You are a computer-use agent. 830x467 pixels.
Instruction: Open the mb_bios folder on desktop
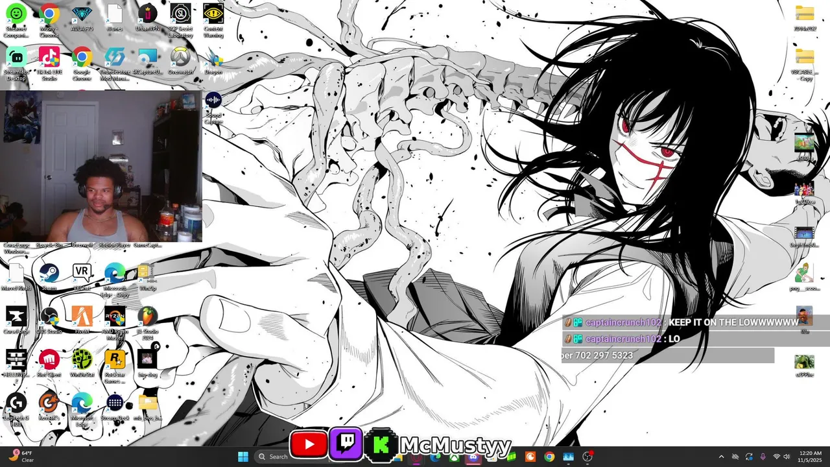click(x=147, y=406)
